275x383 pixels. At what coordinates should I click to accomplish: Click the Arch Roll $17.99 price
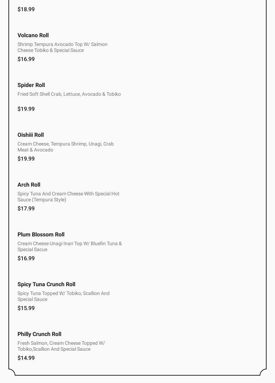pos(26,209)
